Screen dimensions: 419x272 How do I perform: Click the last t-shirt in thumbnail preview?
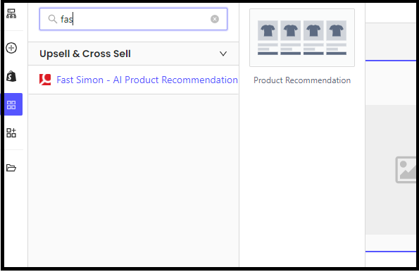[337, 30]
